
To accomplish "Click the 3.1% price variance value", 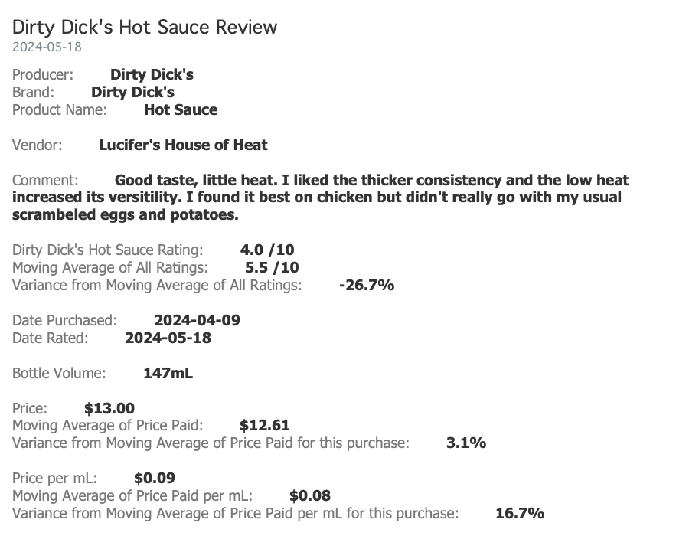I will (466, 443).
